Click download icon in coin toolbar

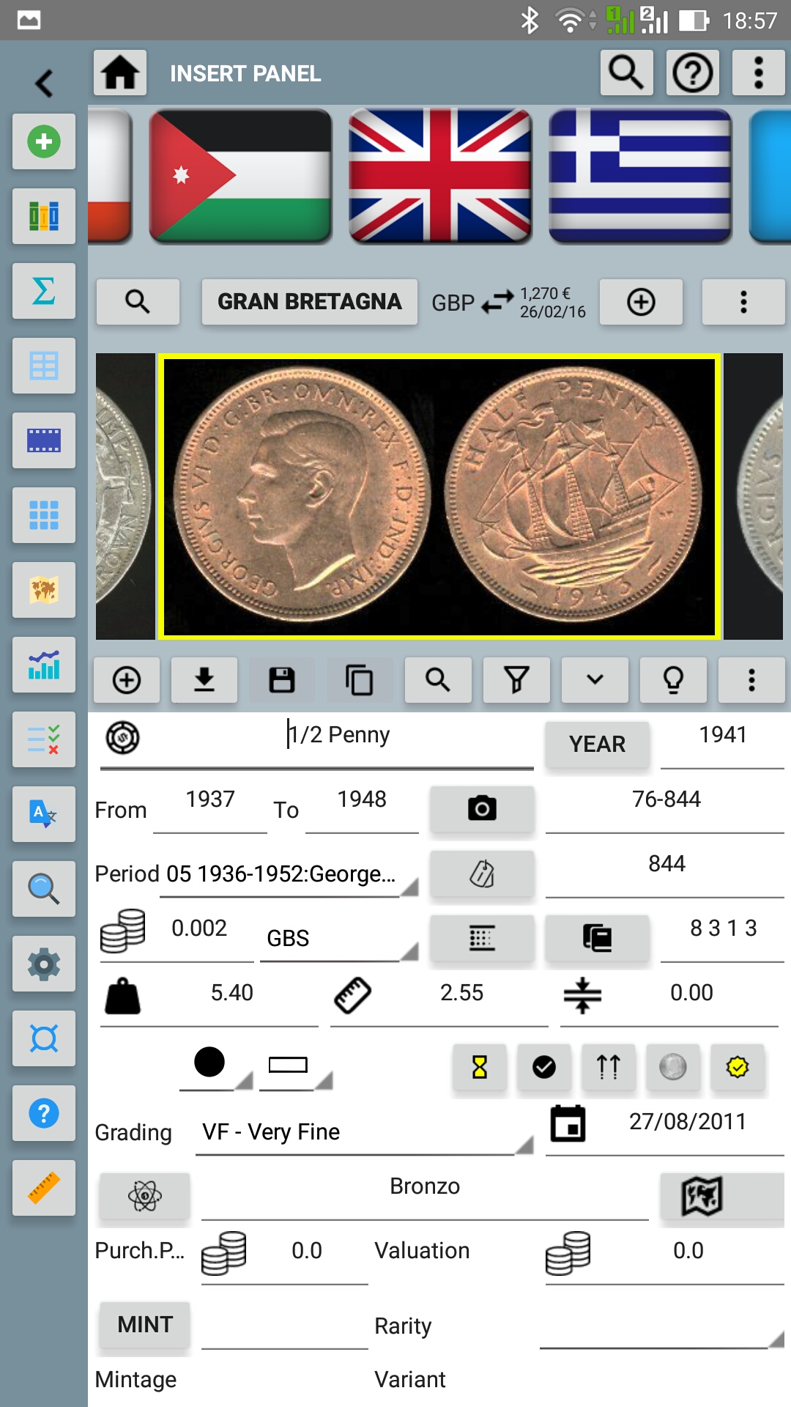click(204, 680)
